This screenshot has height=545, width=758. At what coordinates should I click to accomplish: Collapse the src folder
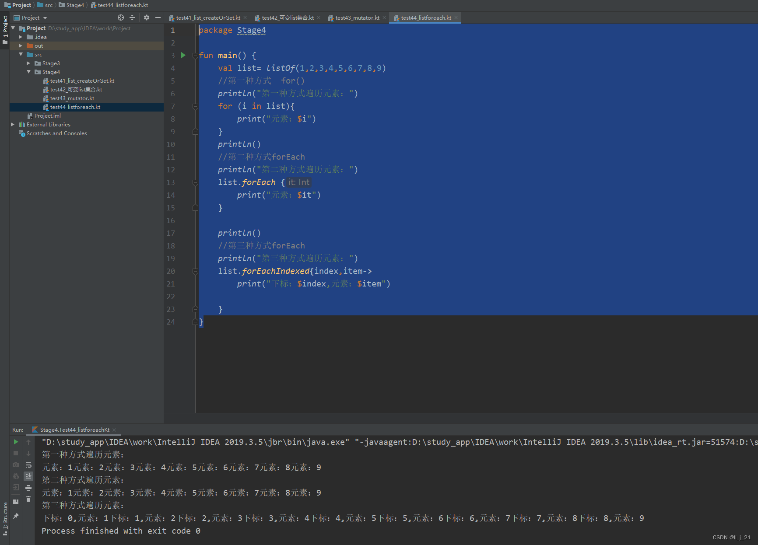click(21, 55)
